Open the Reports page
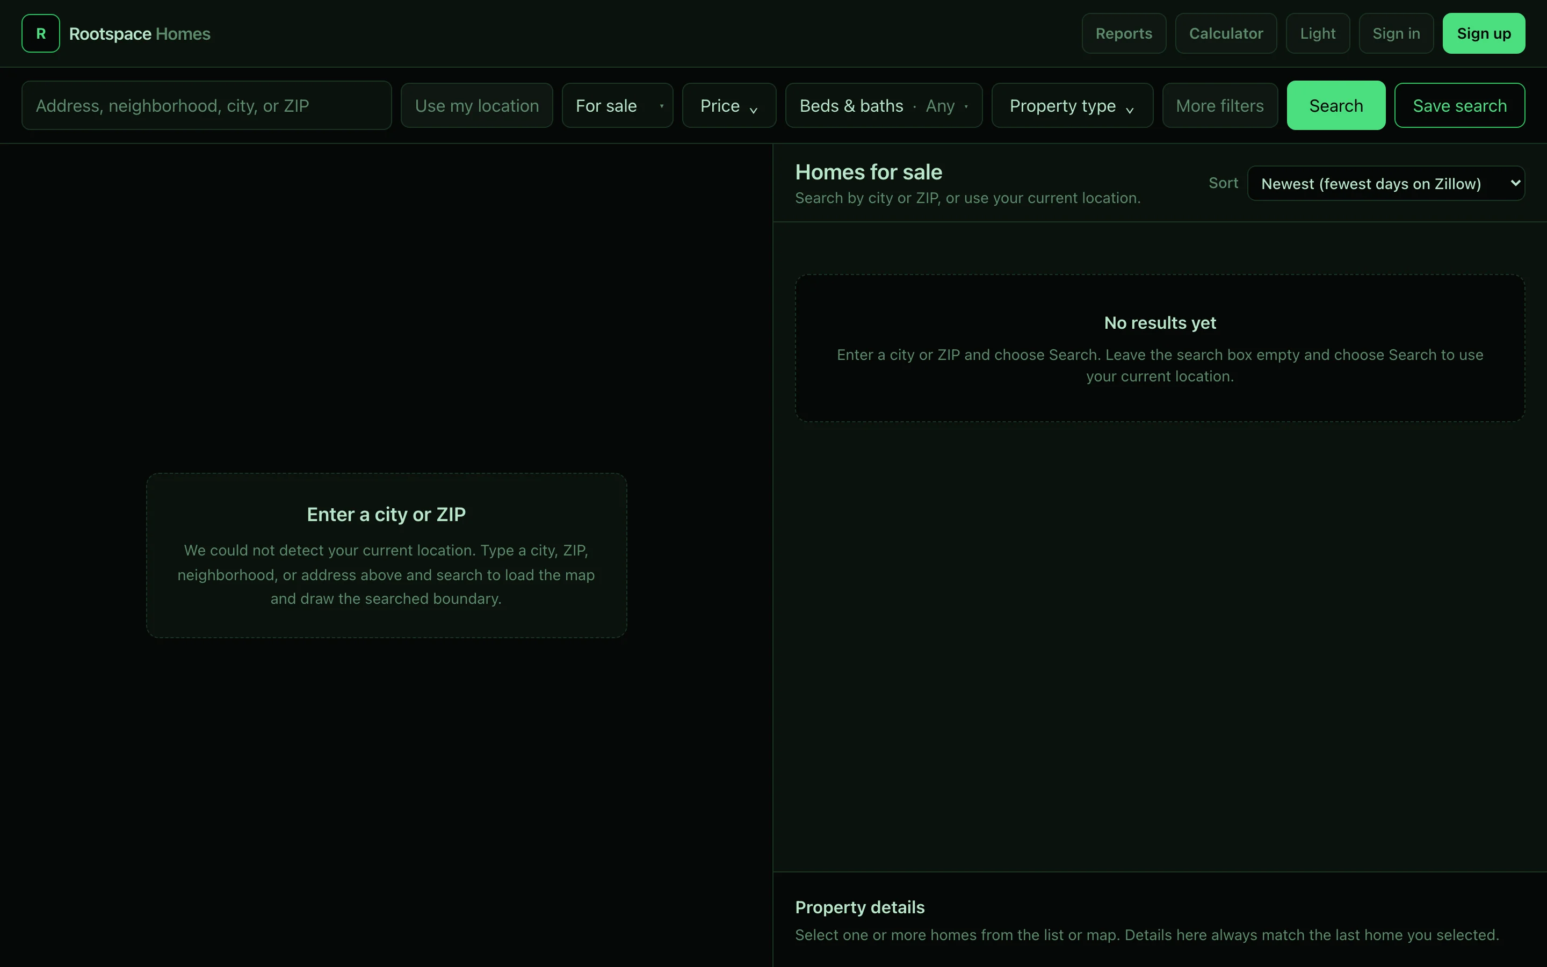The width and height of the screenshot is (1547, 967). point(1124,33)
